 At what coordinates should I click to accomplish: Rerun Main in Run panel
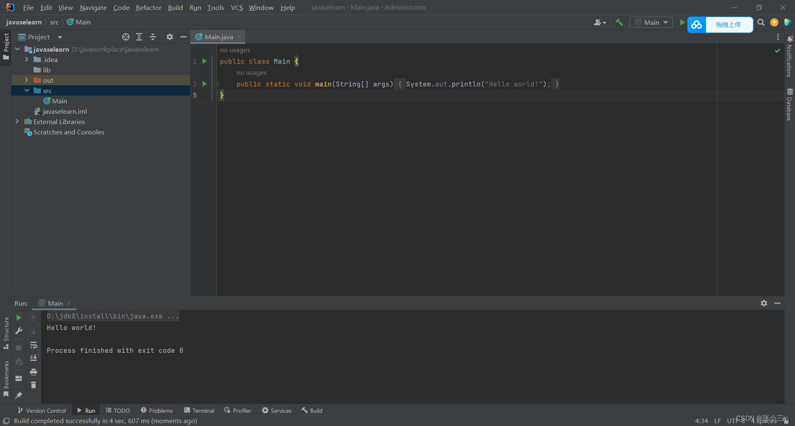point(19,318)
